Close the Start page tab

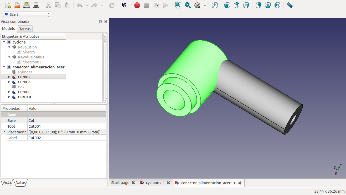[x=133, y=183]
